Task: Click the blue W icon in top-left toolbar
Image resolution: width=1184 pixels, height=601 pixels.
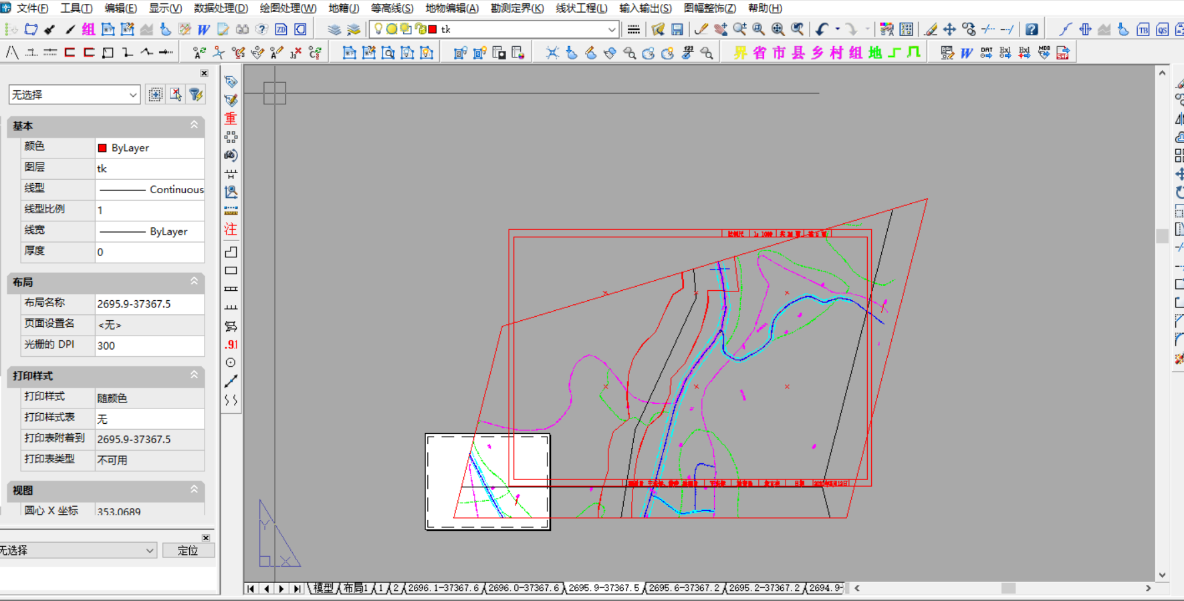Action: point(203,29)
